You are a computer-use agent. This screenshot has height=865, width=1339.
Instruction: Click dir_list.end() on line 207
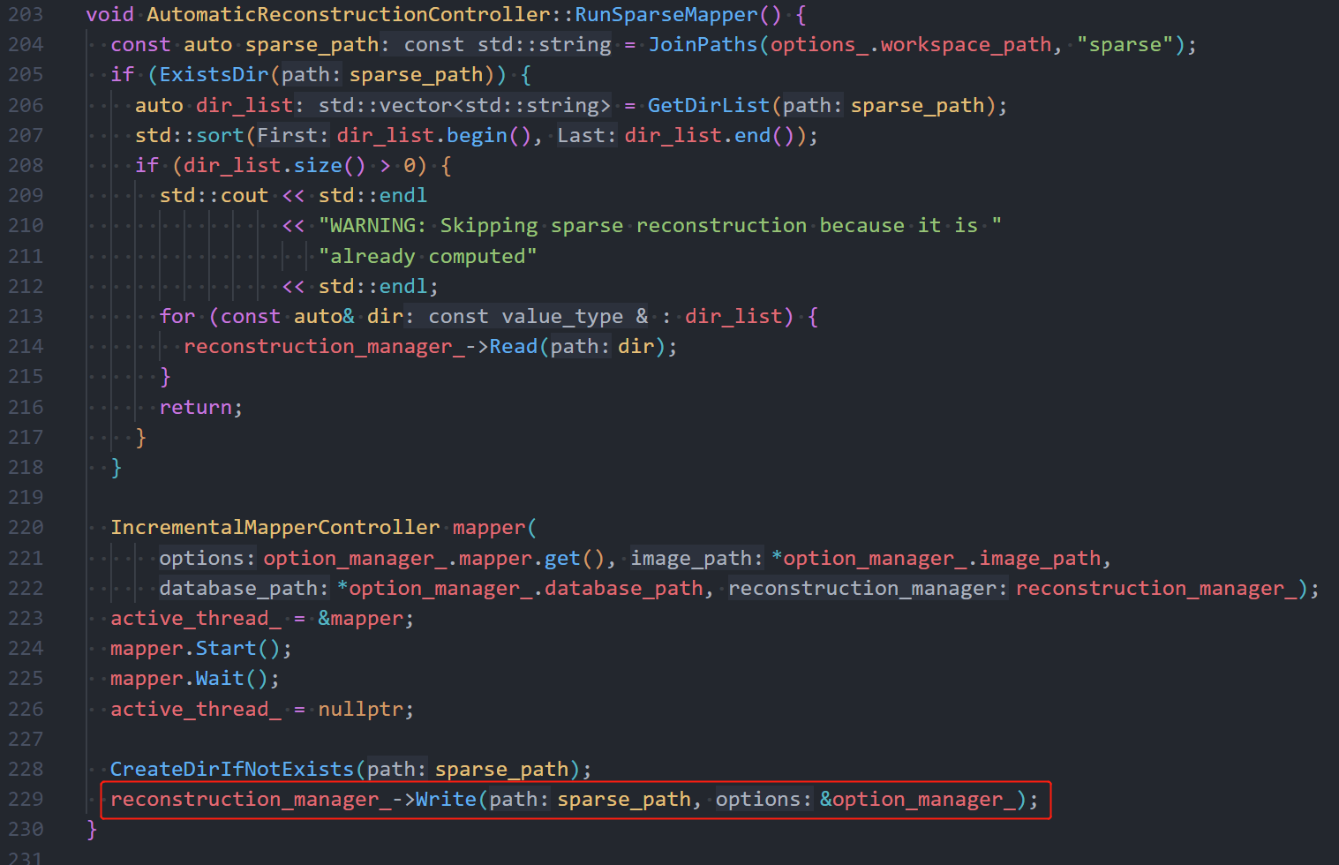(x=709, y=135)
